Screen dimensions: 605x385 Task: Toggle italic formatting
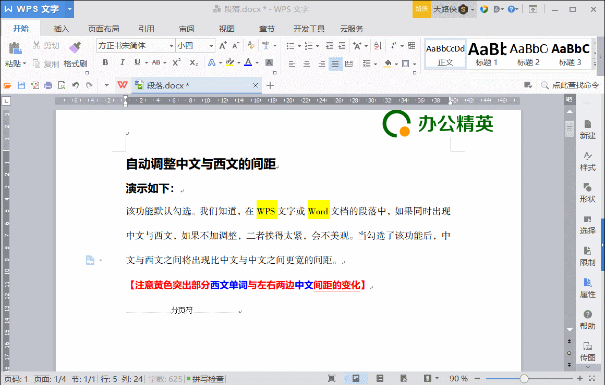click(122, 62)
